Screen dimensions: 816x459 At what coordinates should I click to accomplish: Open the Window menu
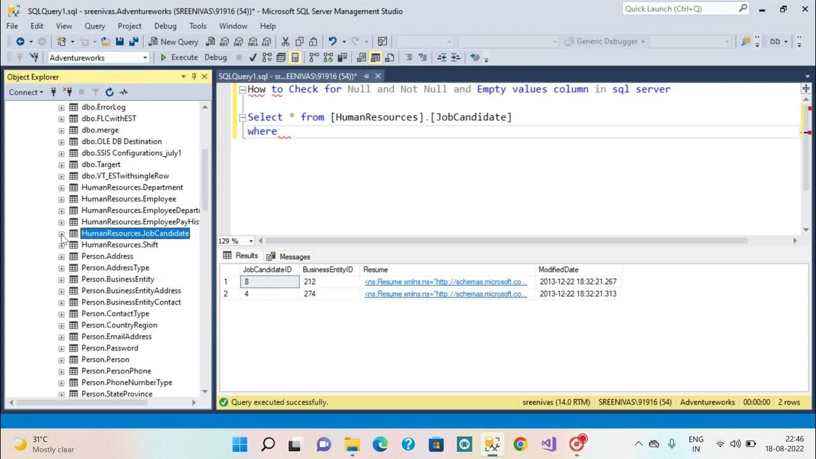point(233,26)
